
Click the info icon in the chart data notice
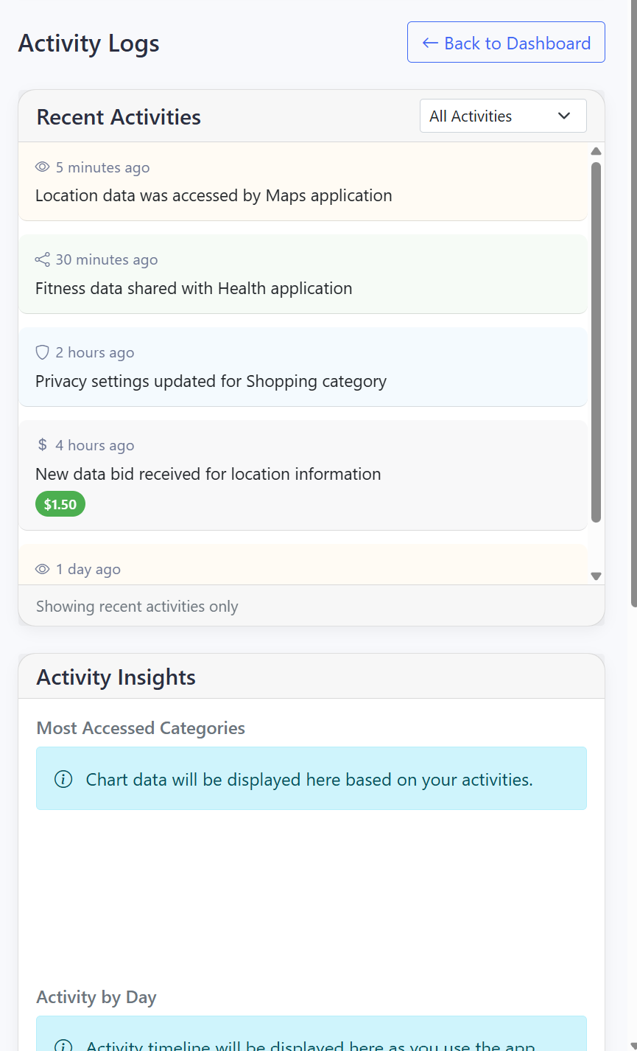click(x=64, y=778)
